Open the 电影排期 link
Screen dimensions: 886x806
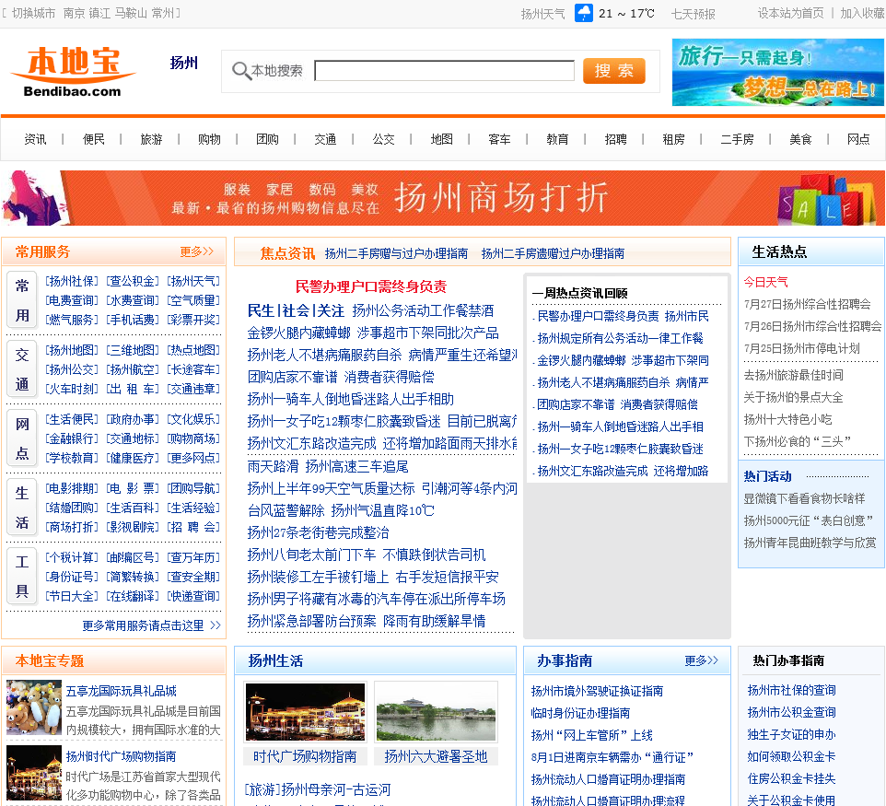(x=72, y=488)
